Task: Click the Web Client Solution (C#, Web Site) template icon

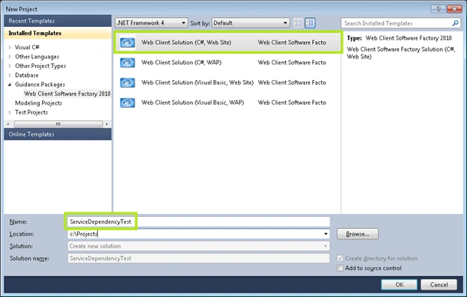Action: (x=127, y=43)
